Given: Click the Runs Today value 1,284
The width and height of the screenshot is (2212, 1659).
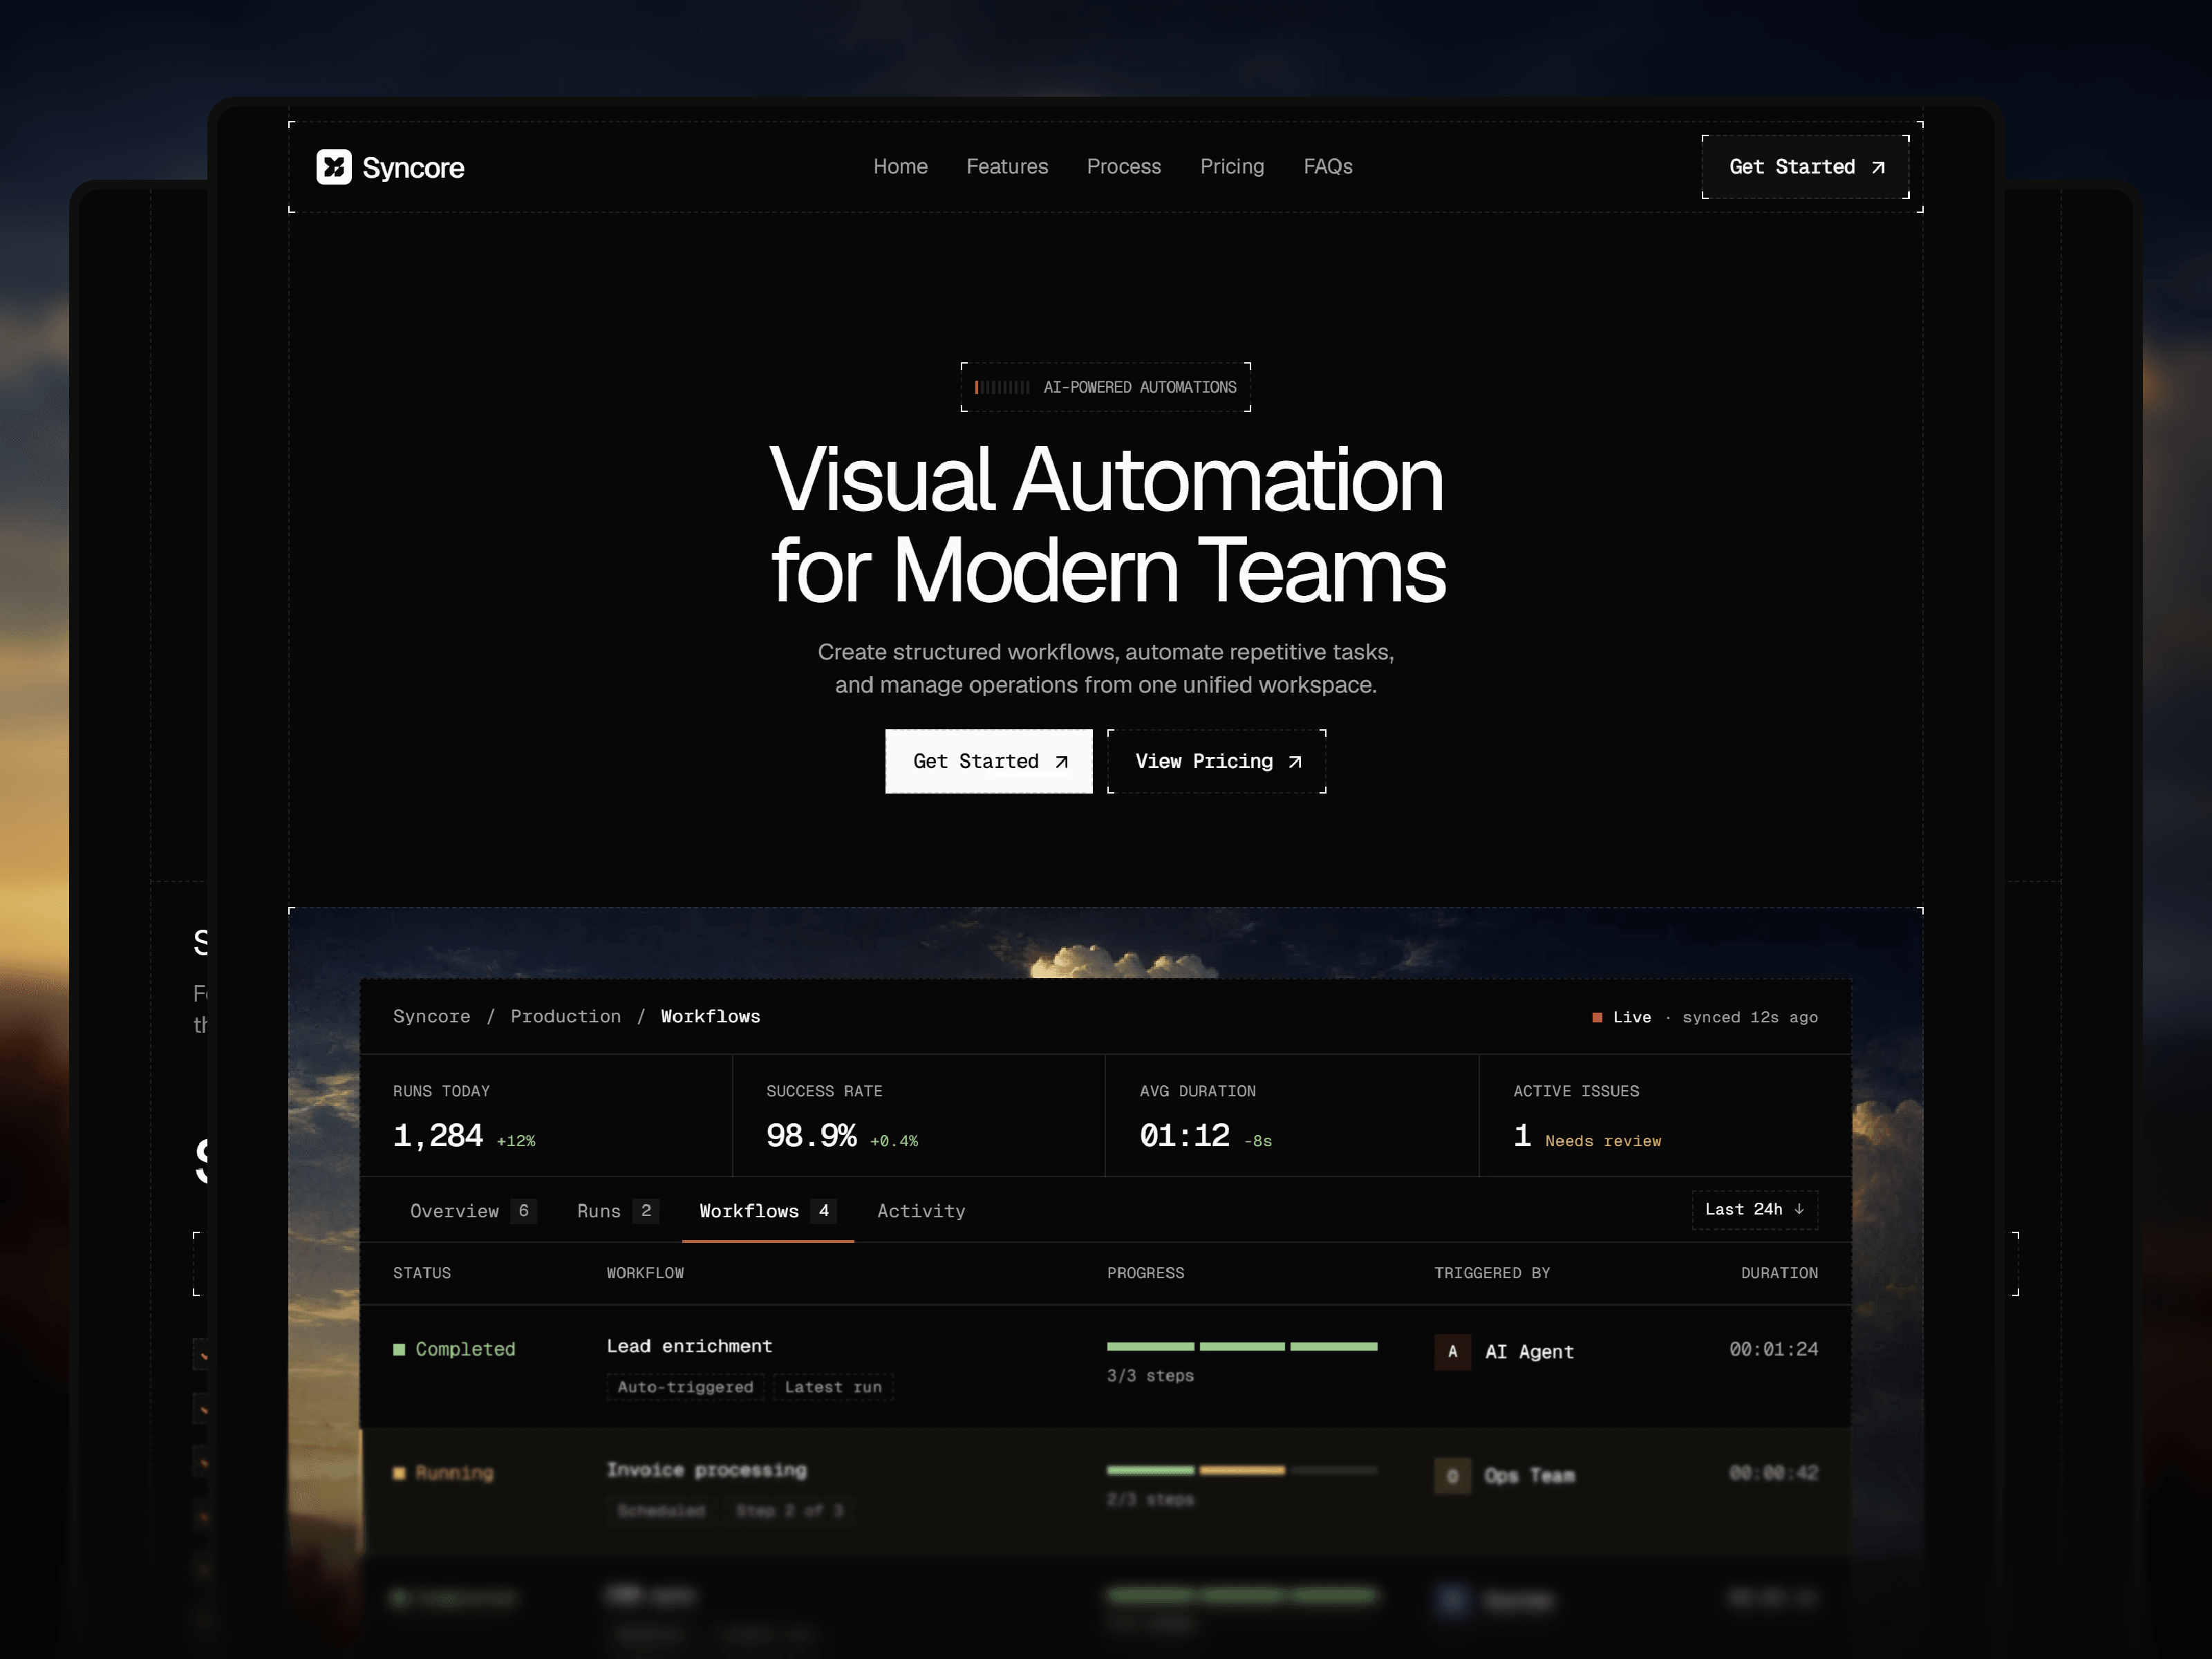Looking at the screenshot, I should 438,1136.
